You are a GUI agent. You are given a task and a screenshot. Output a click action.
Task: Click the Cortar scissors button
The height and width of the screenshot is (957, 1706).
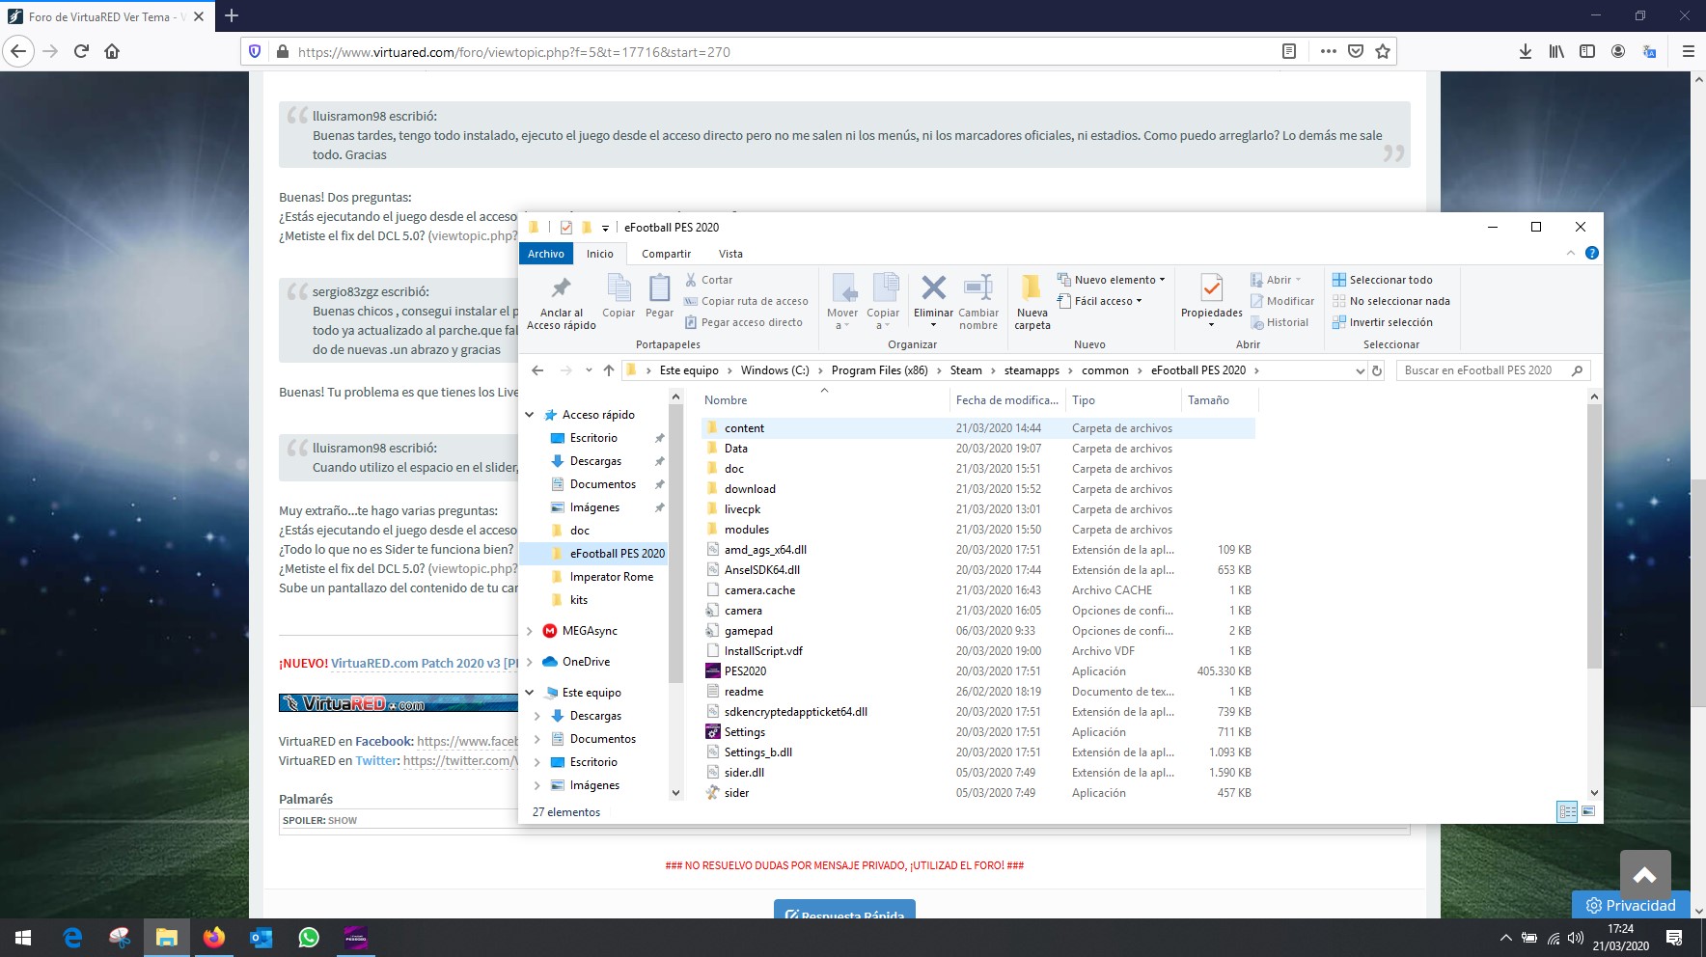709,280
